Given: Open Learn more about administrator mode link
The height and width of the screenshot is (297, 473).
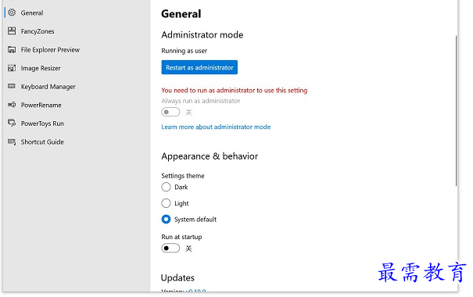Looking at the screenshot, I should (x=216, y=127).
